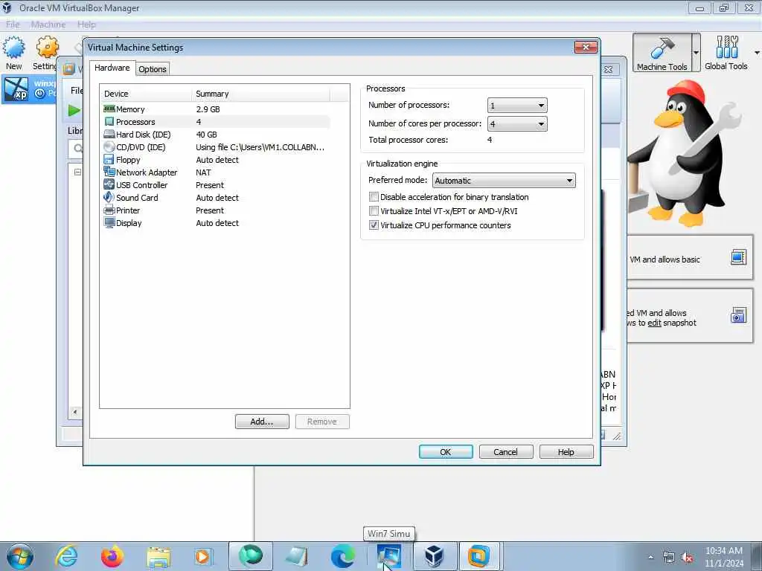Confirm settings with OK
Screen dimensions: 762x571
tap(446, 451)
